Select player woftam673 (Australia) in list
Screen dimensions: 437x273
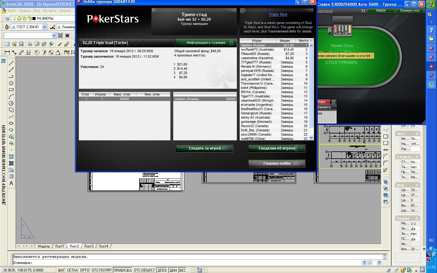[257, 49]
